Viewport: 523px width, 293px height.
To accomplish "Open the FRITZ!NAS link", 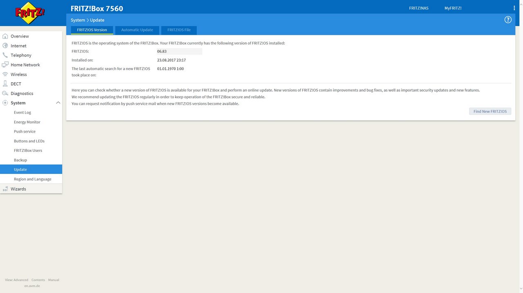I will (419, 8).
